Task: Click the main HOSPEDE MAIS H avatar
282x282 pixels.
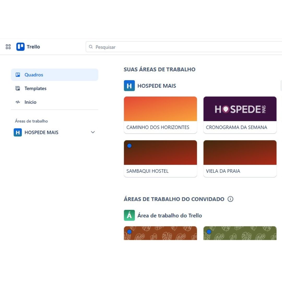Action: tap(129, 86)
